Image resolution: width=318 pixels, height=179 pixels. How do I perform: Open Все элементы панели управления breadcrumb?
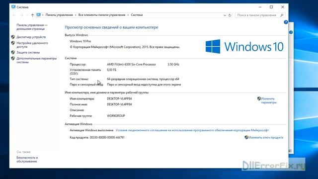pyautogui.click(x=101, y=15)
